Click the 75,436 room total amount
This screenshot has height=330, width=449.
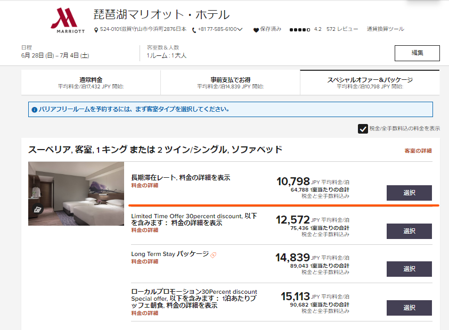299,228
